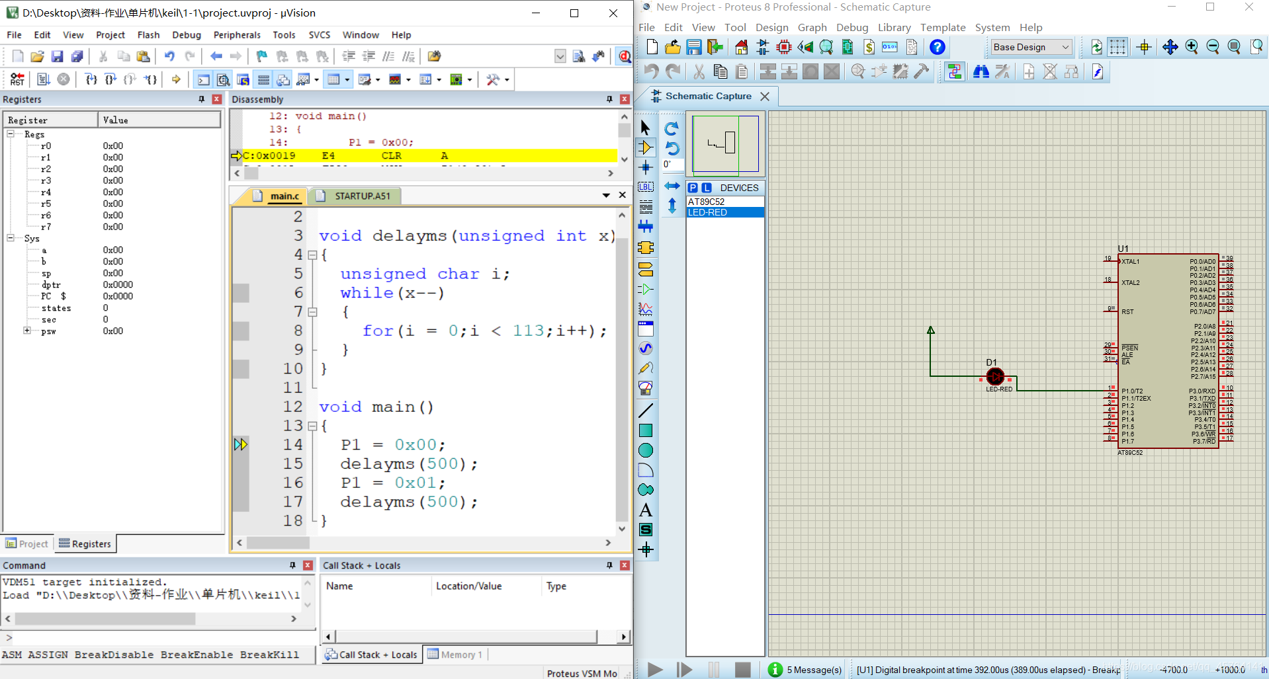Image resolution: width=1269 pixels, height=679 pixels.
Task: Select Terminals mode tool in Proteus
Action: click(x=646, y=269)
